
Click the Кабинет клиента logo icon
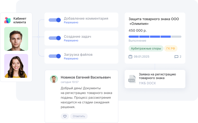7,20
